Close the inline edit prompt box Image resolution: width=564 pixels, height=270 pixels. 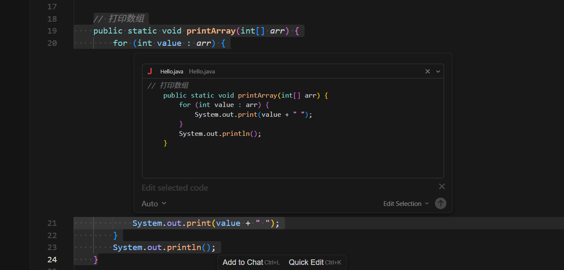point(442,186)
